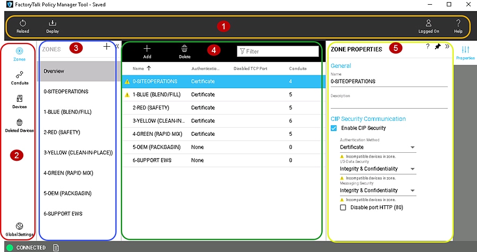Open the Authentication Method dropdown
Viewport: 477px width, 252px height.
[378, 147]
